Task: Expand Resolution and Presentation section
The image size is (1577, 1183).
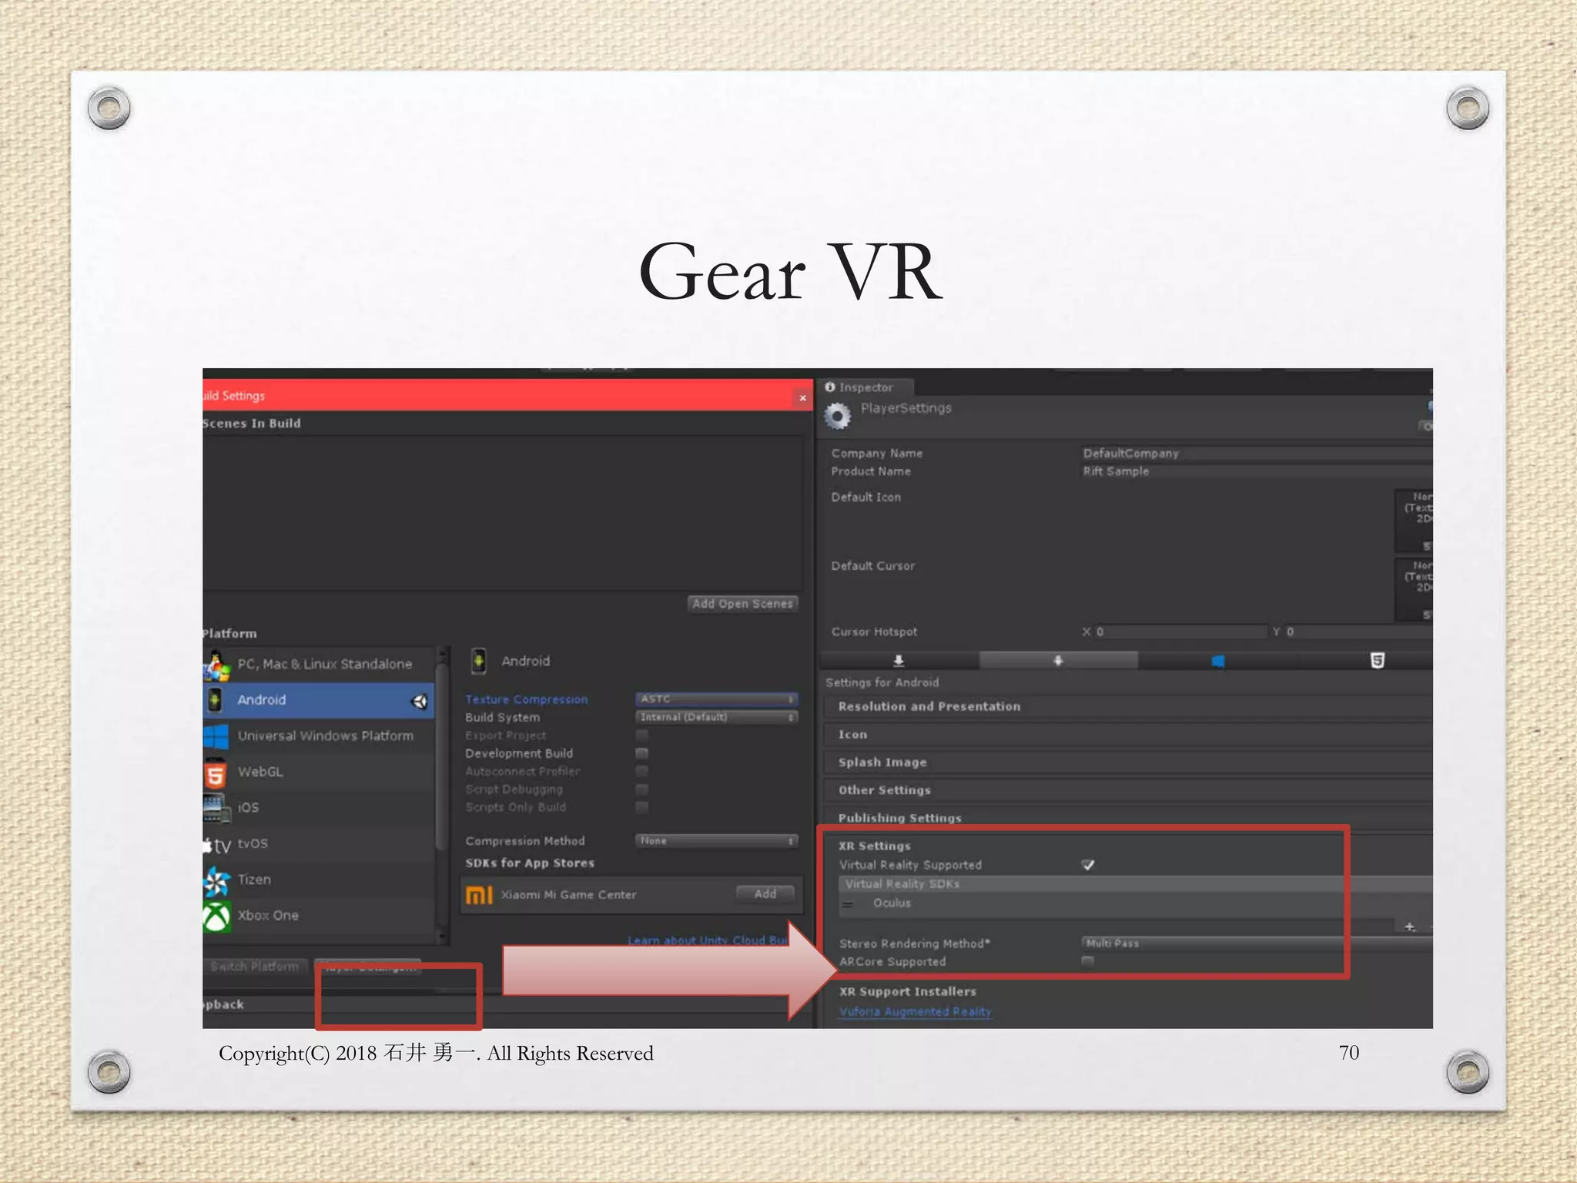Action: click(x=1128, y=707)
